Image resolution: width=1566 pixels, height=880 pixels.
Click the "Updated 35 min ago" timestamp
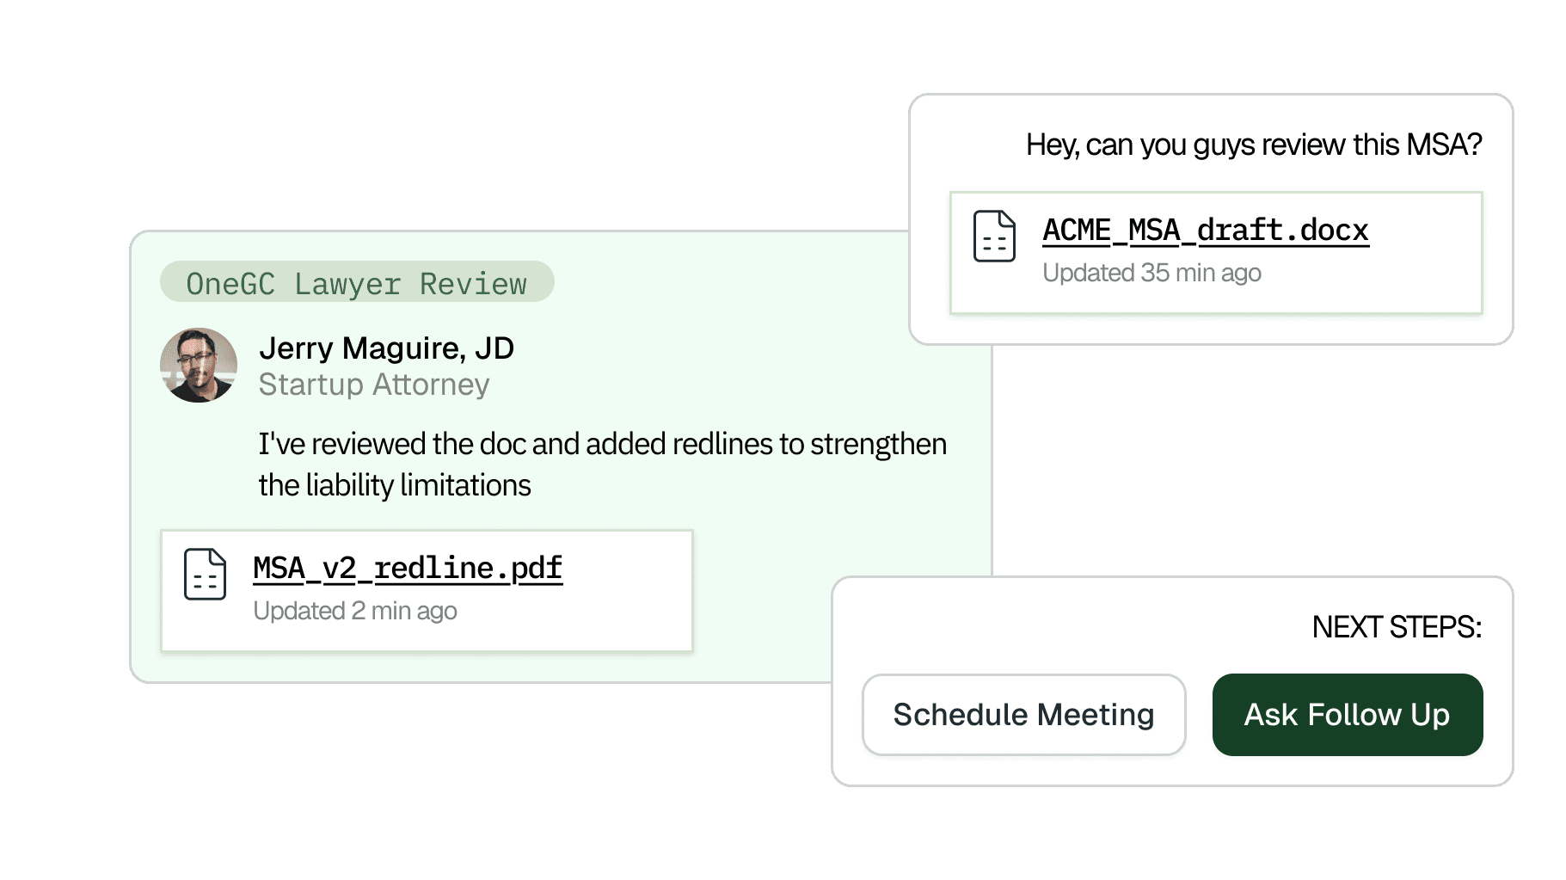coord(1151,273)
